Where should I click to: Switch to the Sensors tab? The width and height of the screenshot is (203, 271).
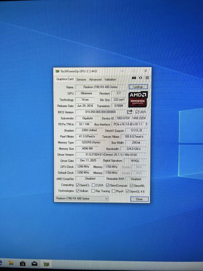[x=81, y=79]
